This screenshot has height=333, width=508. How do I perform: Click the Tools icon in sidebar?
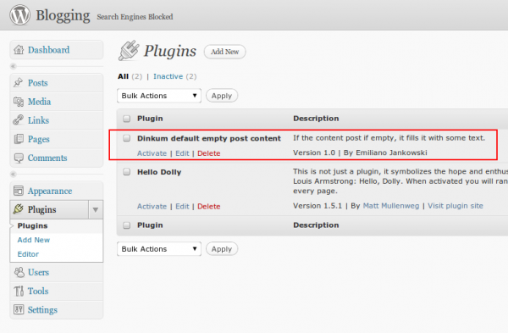[19, 291]
